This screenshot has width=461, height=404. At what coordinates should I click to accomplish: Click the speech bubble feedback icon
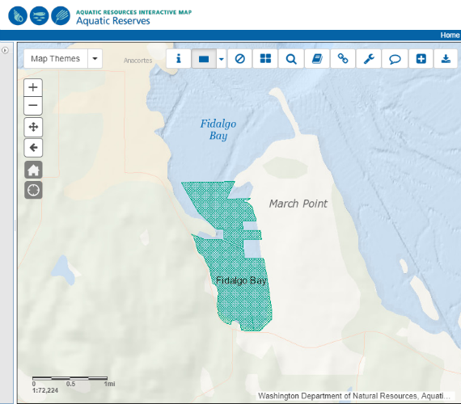395,59
